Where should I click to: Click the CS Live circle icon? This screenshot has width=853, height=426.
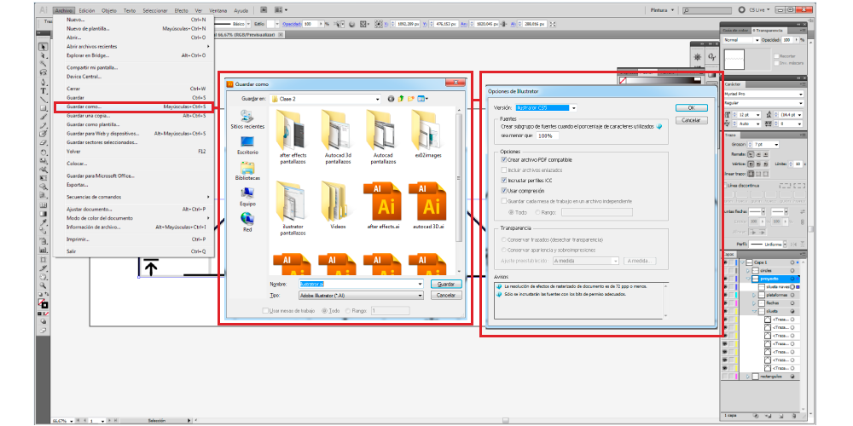click(742, 9)
